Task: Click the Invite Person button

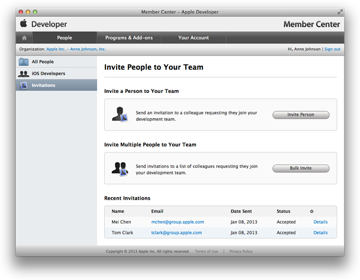Action: coord(300,115)
